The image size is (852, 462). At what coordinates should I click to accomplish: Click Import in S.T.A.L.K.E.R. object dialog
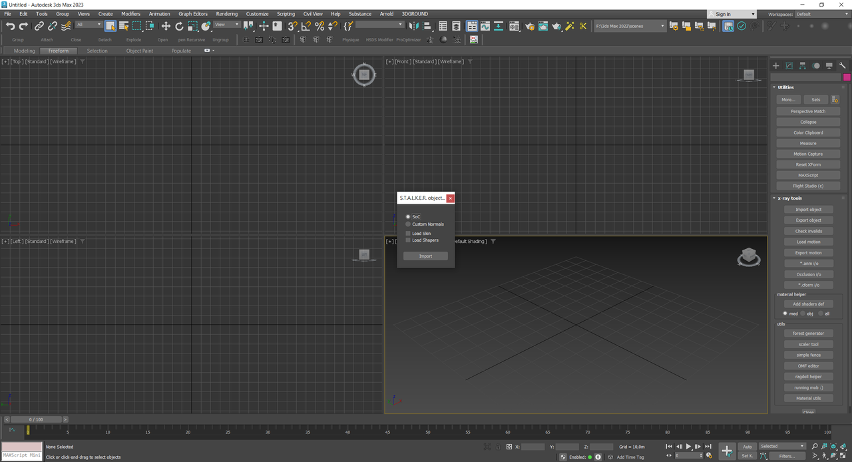pyautogui.click(x=425, y=256)
